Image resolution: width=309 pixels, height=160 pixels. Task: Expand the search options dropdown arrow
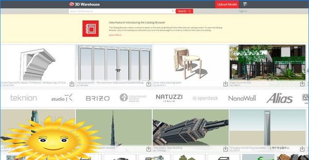pyautogui.click(x=173, y=11)
